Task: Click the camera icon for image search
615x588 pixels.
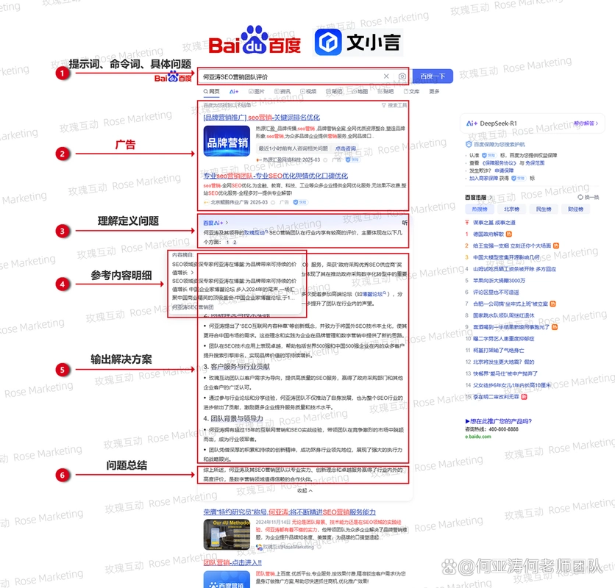Action: click(x=402, y=76)
